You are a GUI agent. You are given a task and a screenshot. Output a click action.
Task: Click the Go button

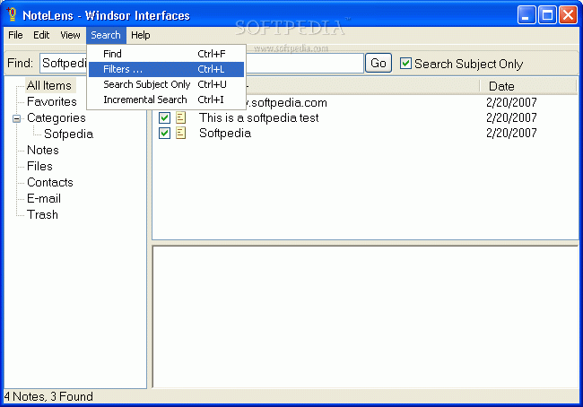click(379, 63)
